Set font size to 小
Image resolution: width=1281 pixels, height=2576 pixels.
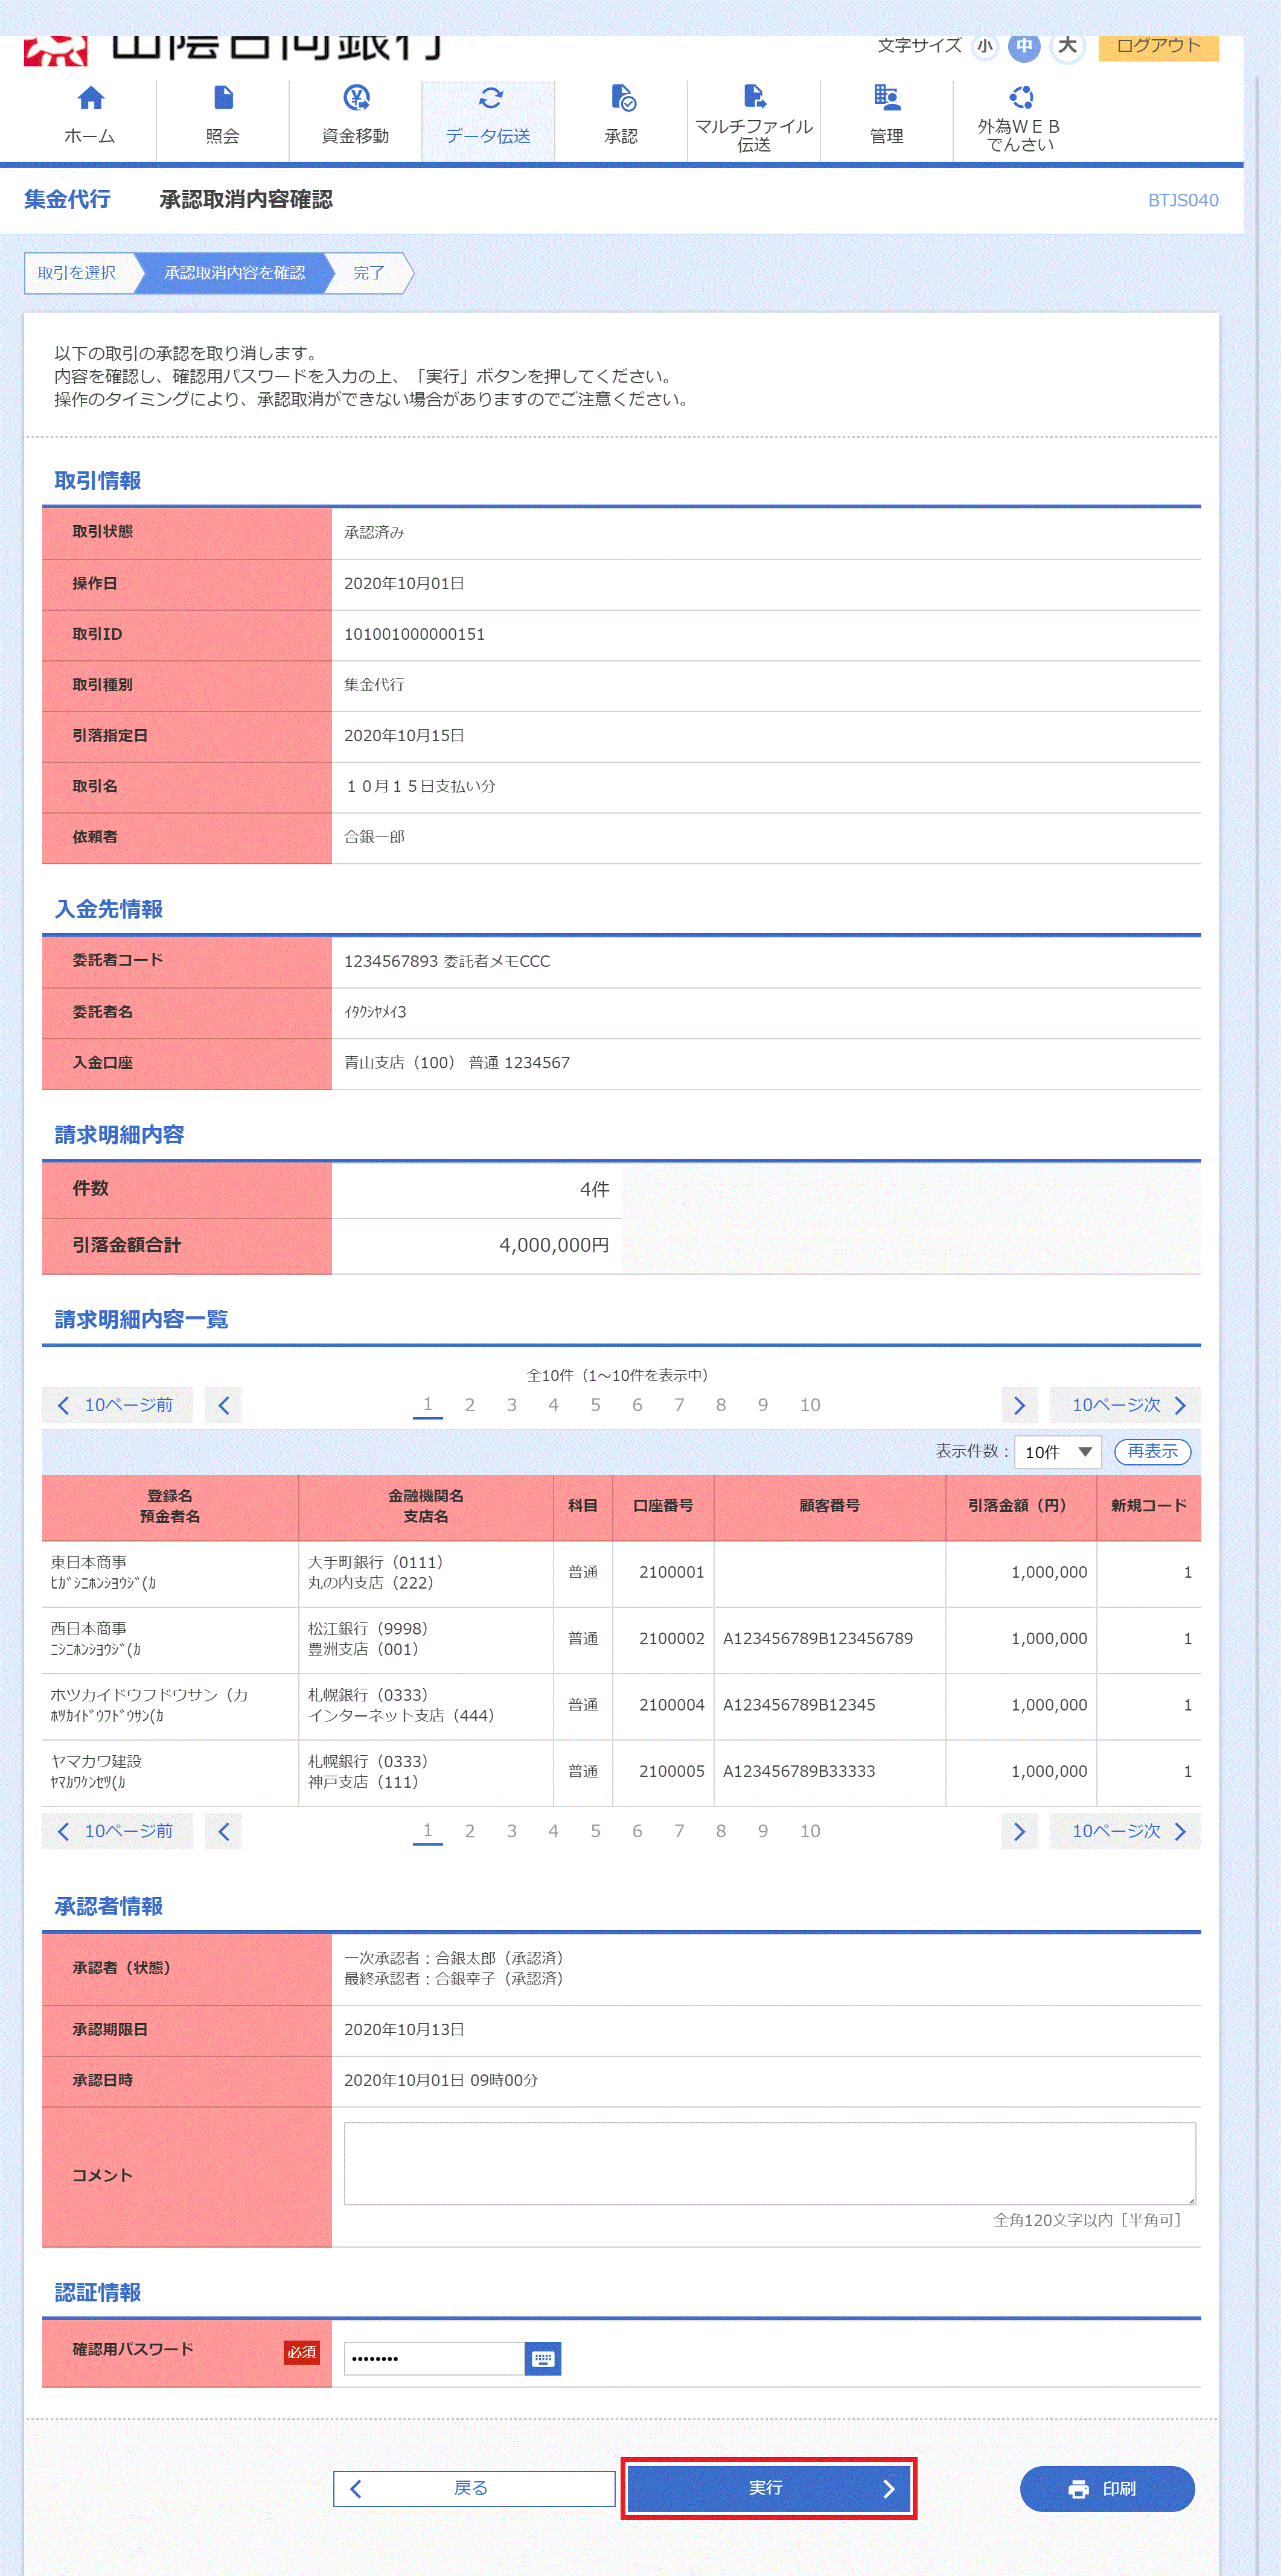985,46
